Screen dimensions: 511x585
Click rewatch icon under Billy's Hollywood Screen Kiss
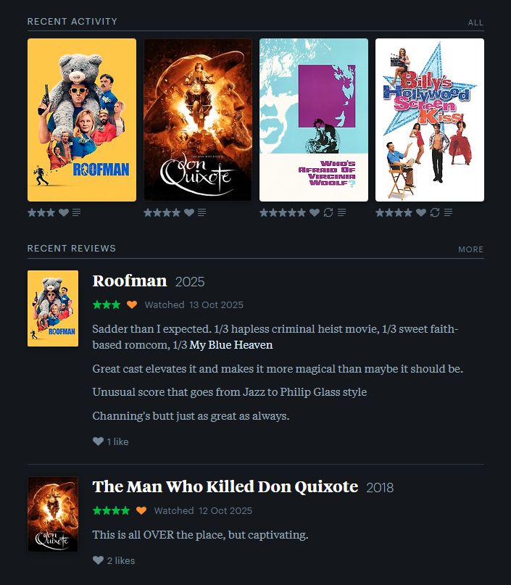pyautogui.click(x=435, y=212)
